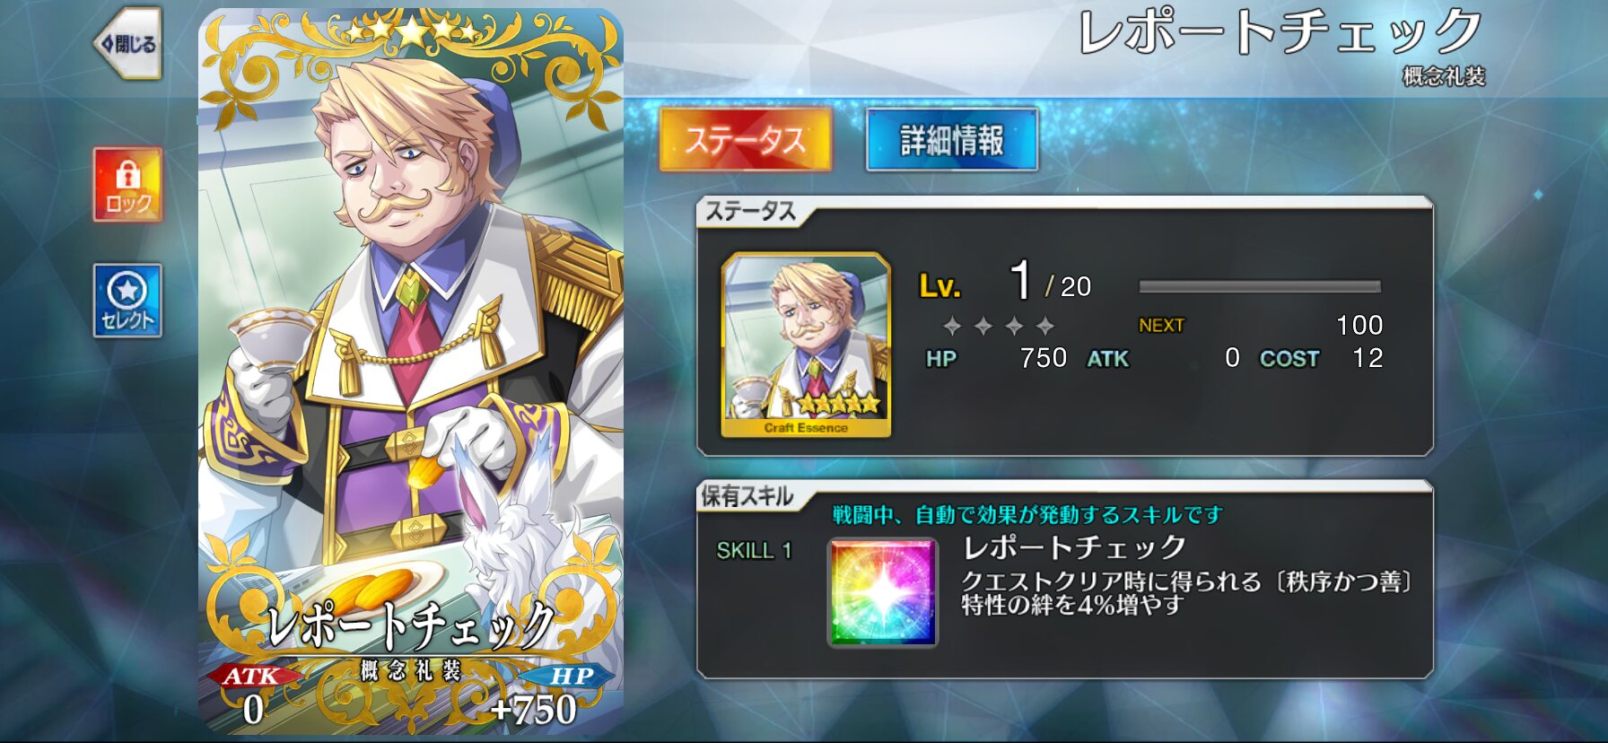Toggle the セレクト star select icon
1608x743 pixels.
(x=127, y=301)
